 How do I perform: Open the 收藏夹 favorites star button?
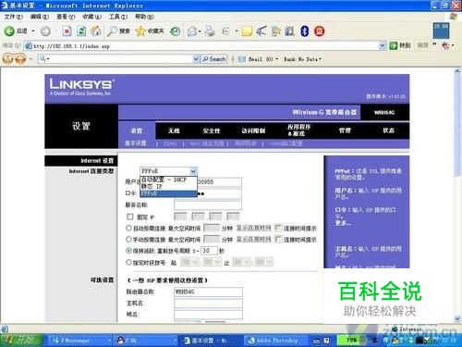click(150, 31)
